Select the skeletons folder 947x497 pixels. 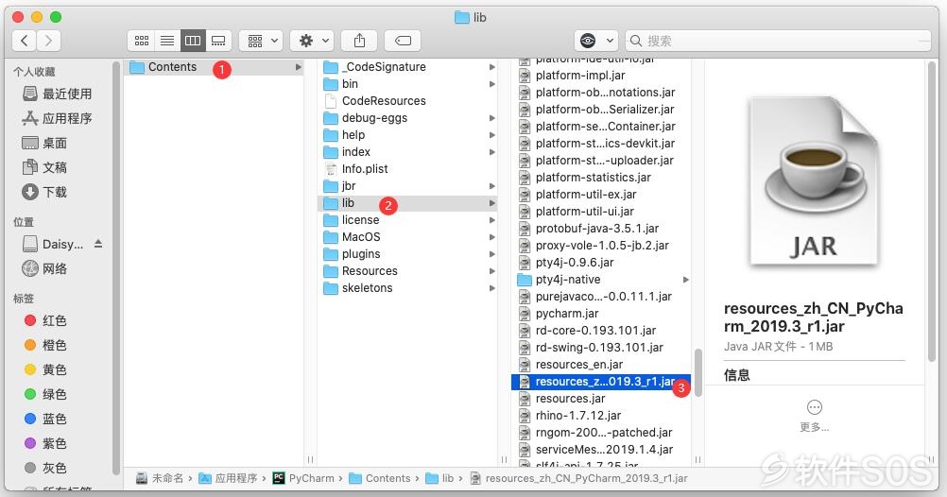coord(408,288)
